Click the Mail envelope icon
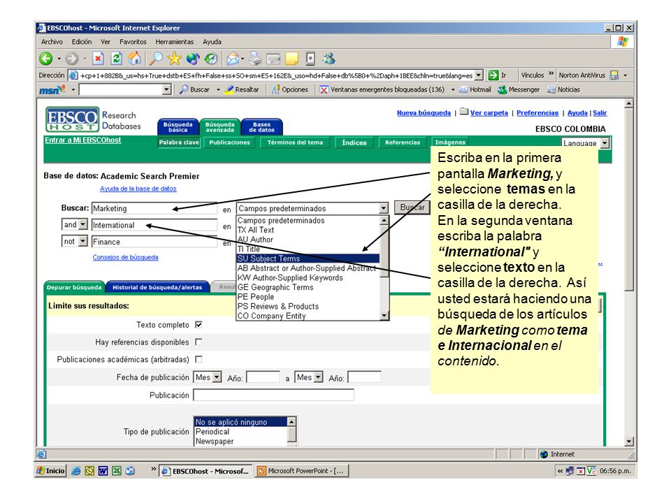The width and height of the screenshot is (671, 503). 233,59
